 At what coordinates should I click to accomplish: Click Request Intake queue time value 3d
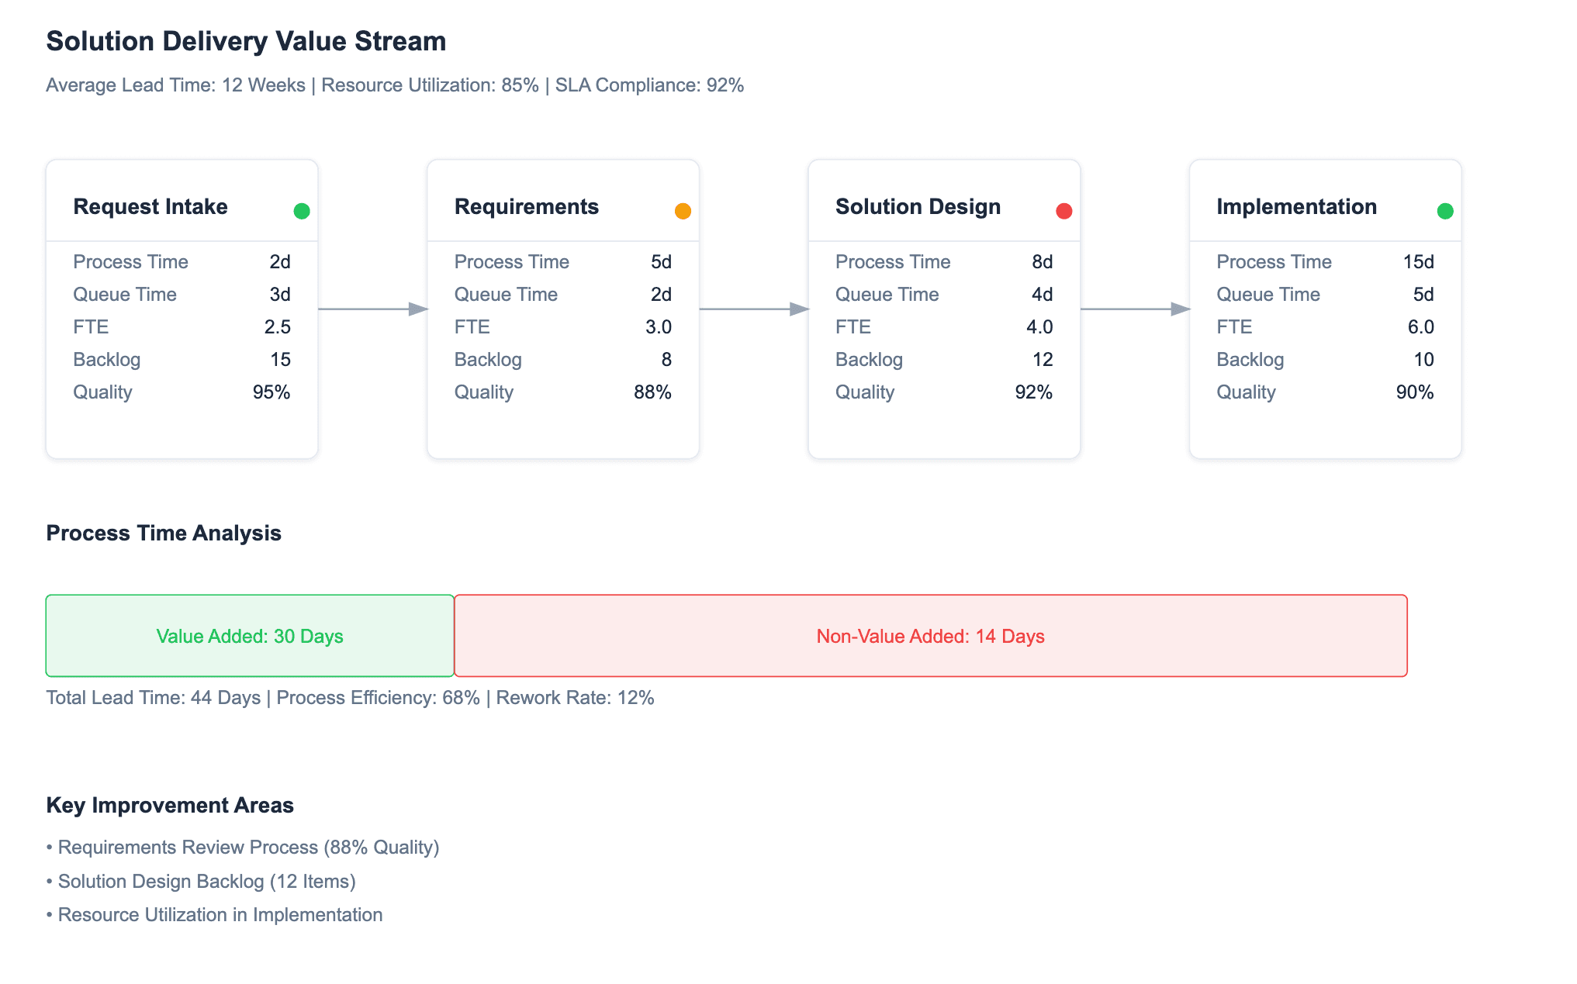pos(280,295)
